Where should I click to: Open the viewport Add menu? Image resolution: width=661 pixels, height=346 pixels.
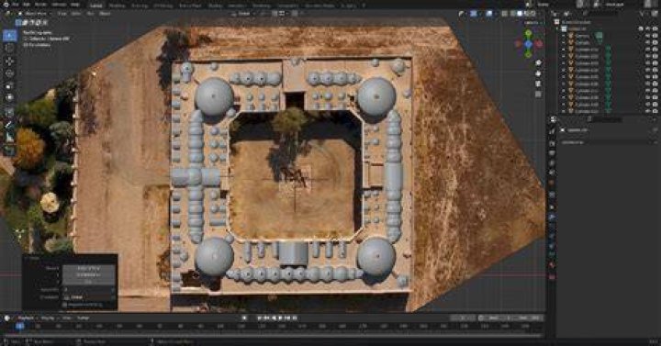coord(90,14)
